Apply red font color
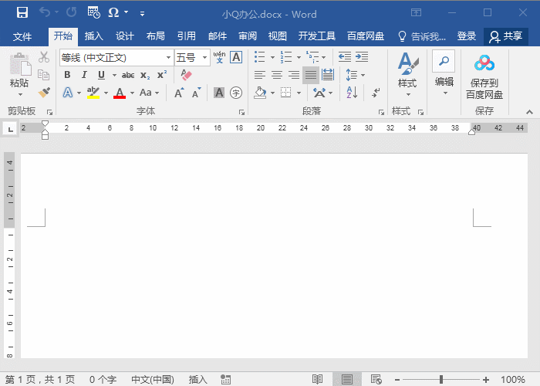540x386 pixels. coord(120,93)
